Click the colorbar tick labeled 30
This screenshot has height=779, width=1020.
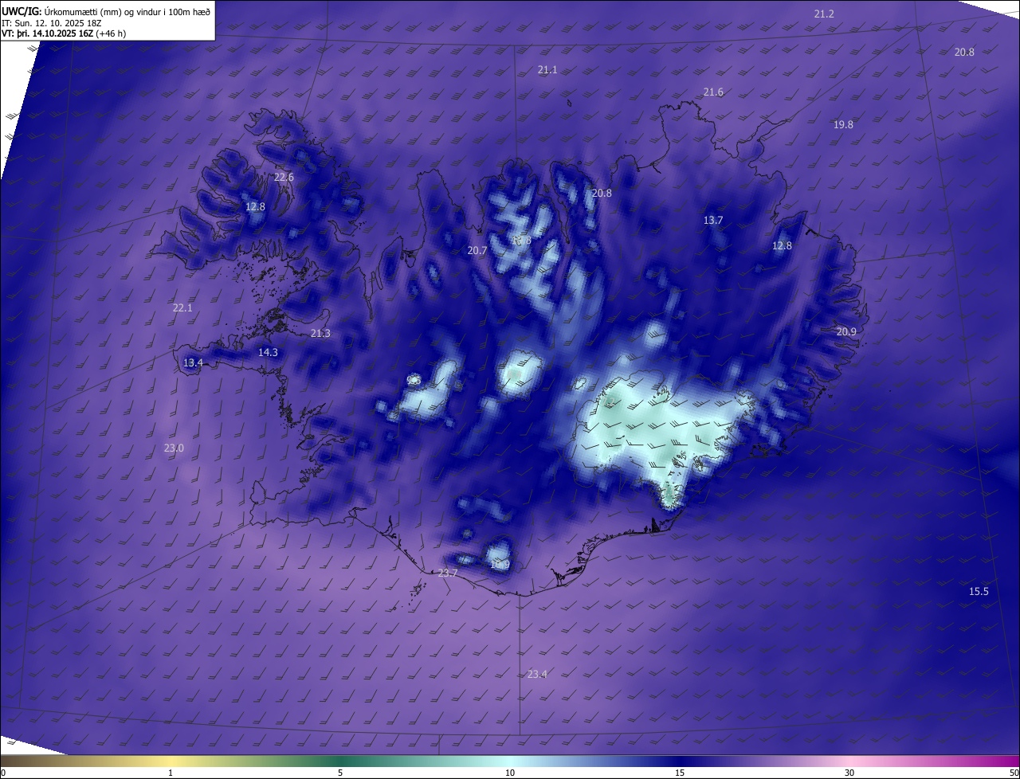[x=849, y=773]
